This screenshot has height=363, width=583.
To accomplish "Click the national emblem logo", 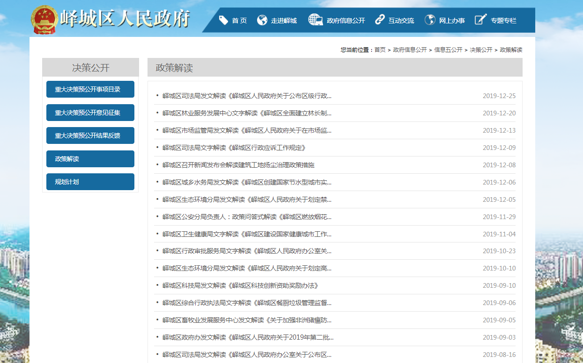I will (x=44, y=20).
